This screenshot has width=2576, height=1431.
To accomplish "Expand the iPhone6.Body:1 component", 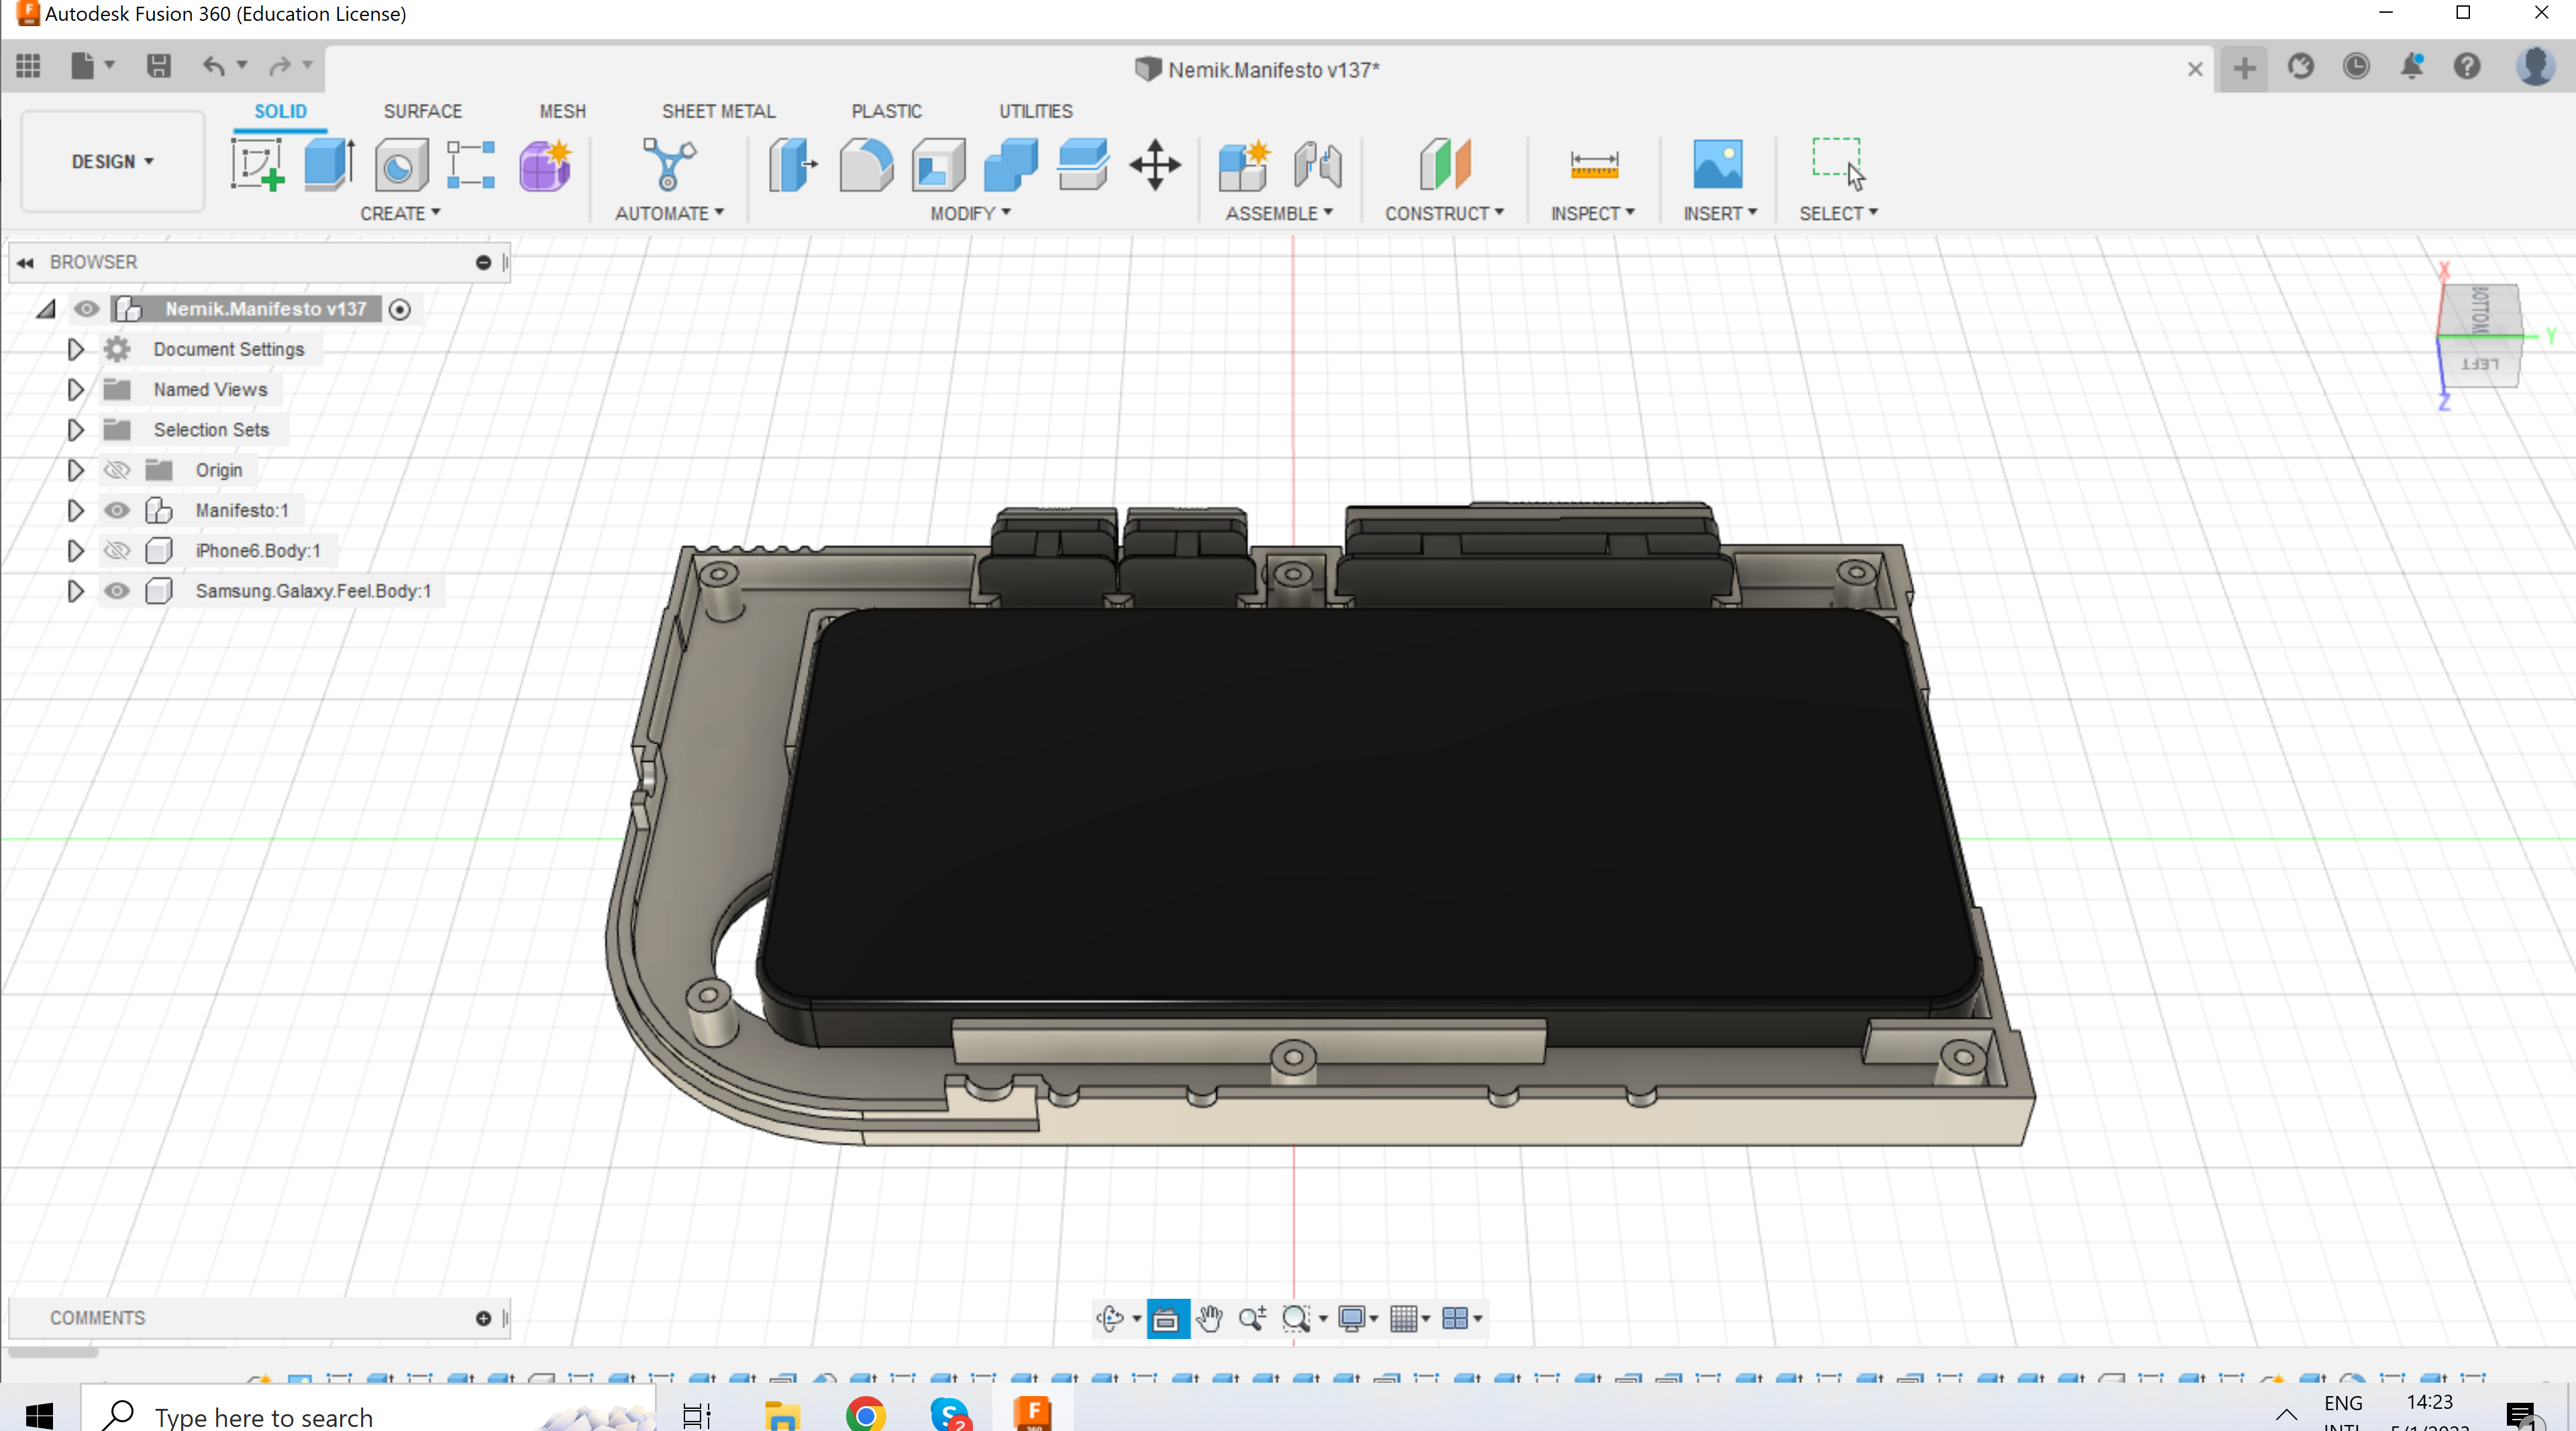I will click(x=75, y=551).
